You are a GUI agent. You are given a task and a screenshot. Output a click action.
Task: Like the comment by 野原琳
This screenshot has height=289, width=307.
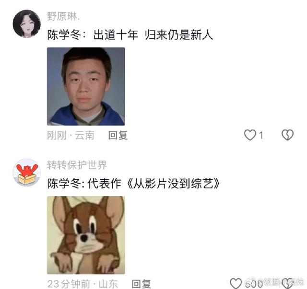click(250, 135)
